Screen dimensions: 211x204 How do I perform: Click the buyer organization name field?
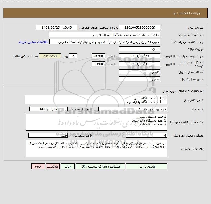[x=104, y=35]
